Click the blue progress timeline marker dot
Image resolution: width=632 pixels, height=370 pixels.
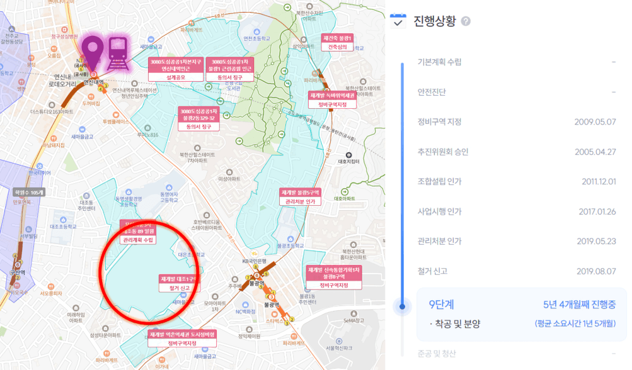click(x=402, y=307)
